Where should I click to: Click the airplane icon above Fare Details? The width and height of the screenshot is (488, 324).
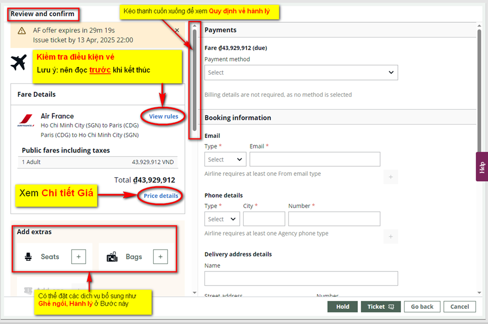(x=19, y=62)
